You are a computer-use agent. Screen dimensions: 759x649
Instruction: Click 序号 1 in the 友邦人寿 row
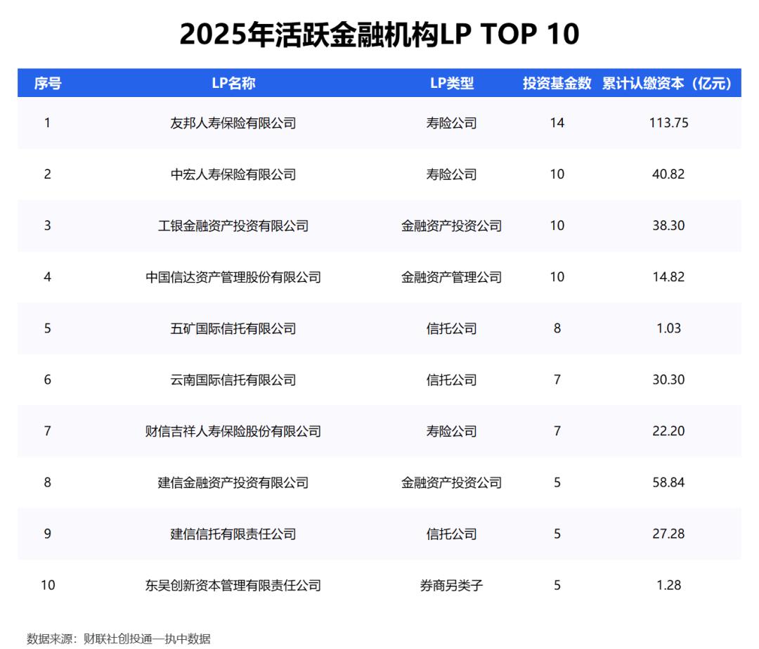48,123
